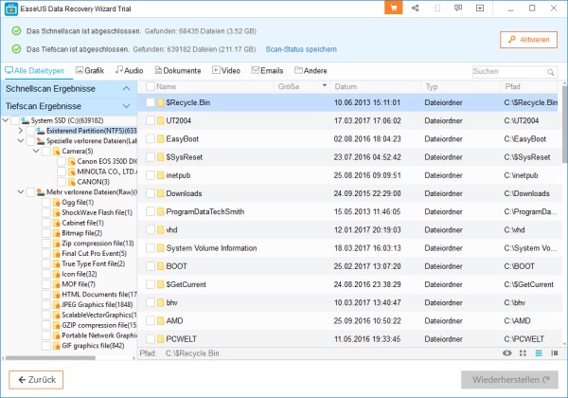The height and width of the screenshot is (398, 568).
Task: Collapse the Spezielle verlorene Dateien node
Action: 21,140
